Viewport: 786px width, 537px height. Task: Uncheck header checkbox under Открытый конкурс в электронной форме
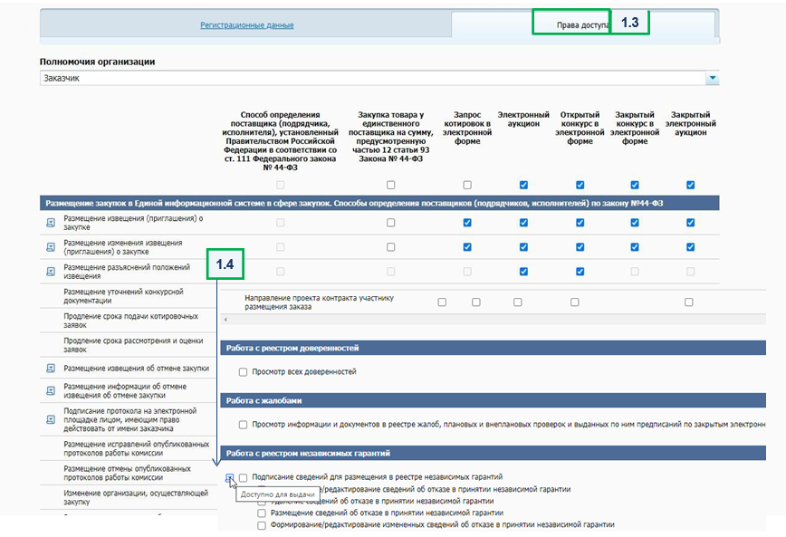click(580, 185)
